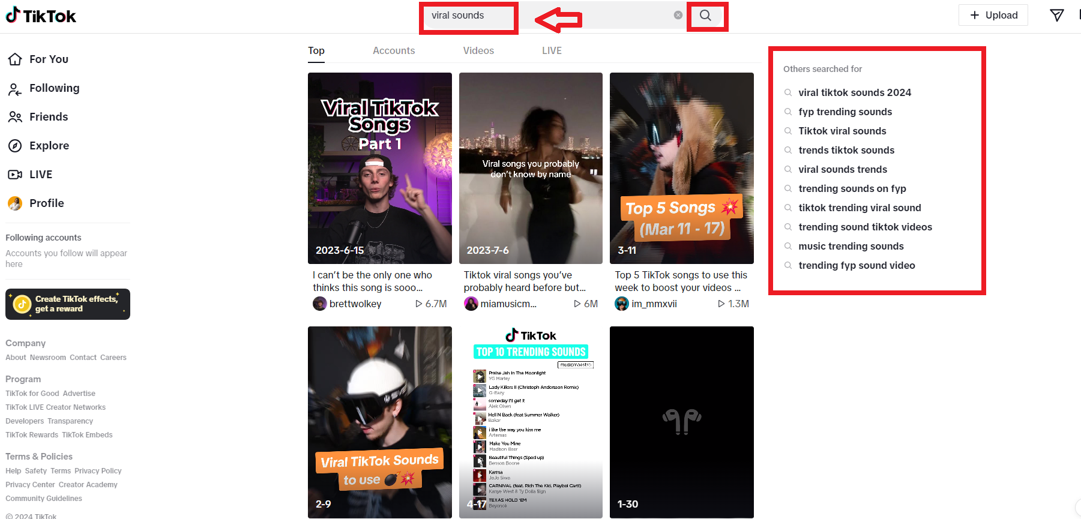Open TikTok Embeds link
The height and width of the screenshot is (519, 1081).
[x=87, y=435]
